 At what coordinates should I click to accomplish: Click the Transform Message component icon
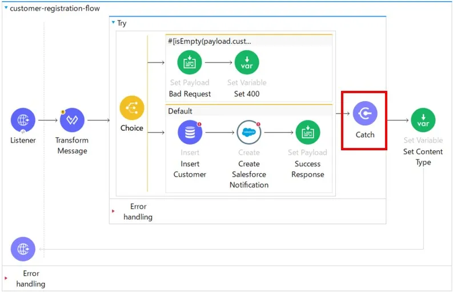click(x=72, y=120)
